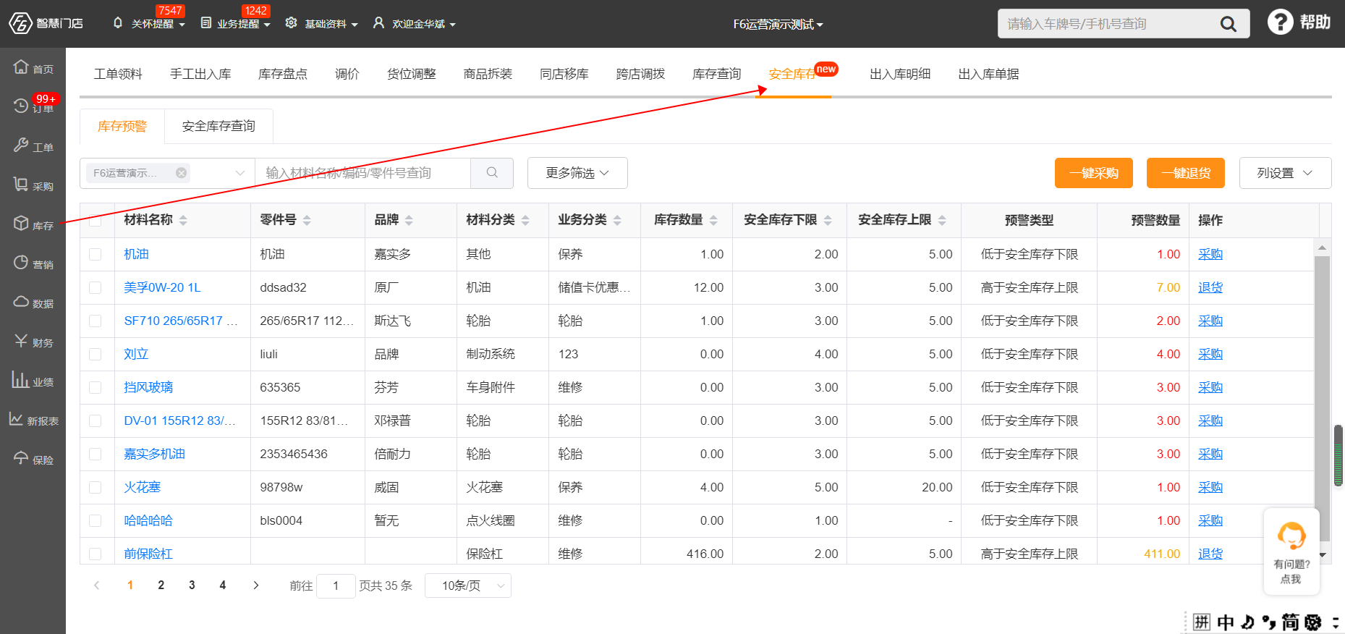Sort by 品牌 column arrows

409,220
